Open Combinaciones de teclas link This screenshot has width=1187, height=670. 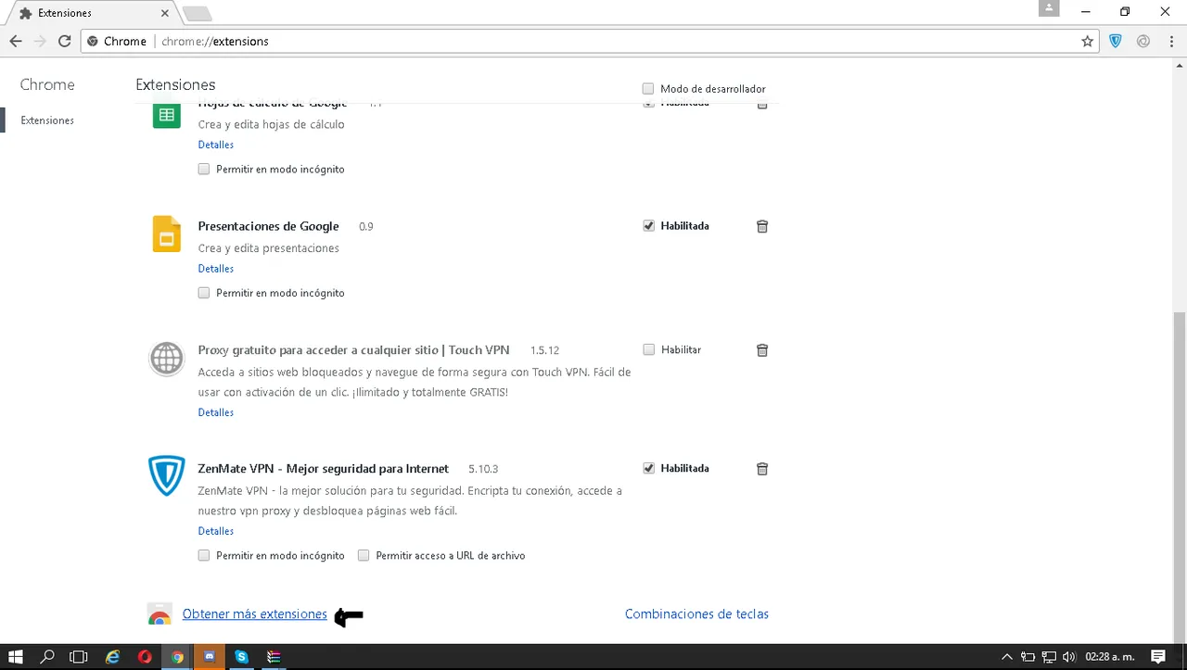point(696,614)
